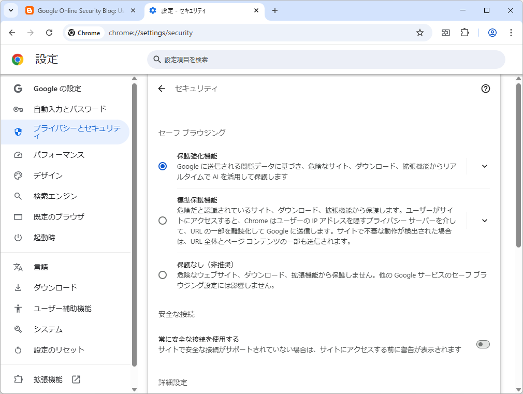Select the 保護強化機能 radio button
This screenshot has width=523, height=394.
pos(162,167)
